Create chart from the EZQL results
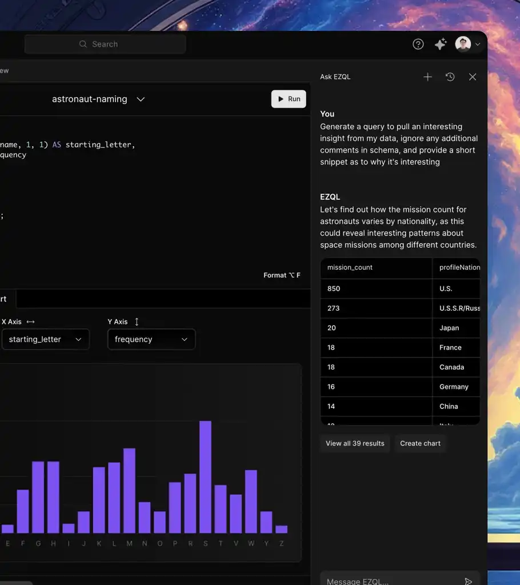Viewport: 520px width, 585px height. tap(420, 443)
